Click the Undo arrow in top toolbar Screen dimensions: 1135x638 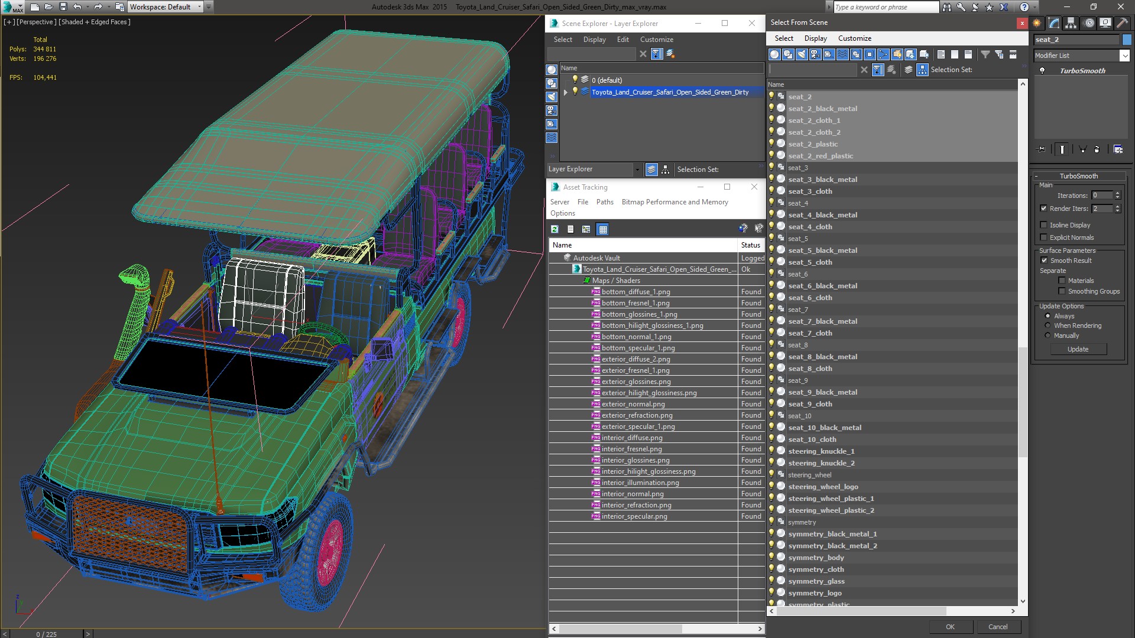point(77,7)
